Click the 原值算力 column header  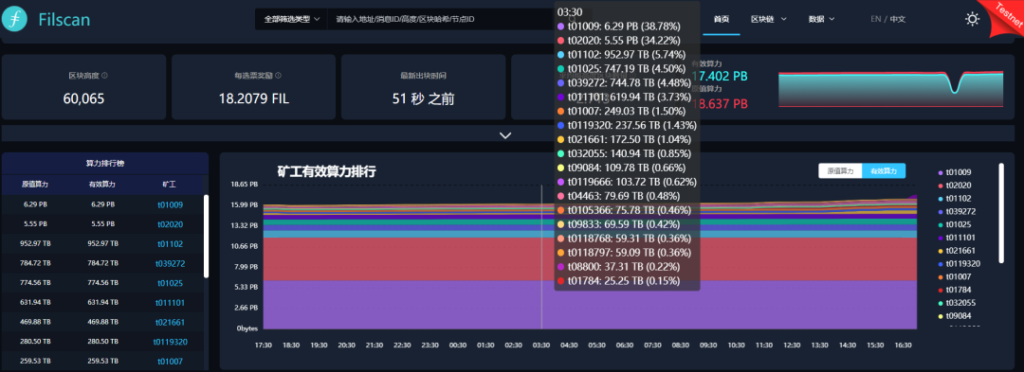[x=35, y=185]
